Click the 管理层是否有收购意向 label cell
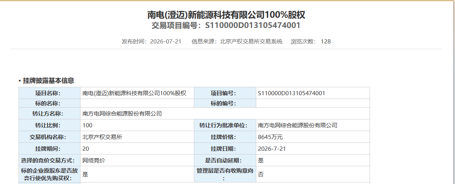Screen dimensions: 455x184 (225, 175)
